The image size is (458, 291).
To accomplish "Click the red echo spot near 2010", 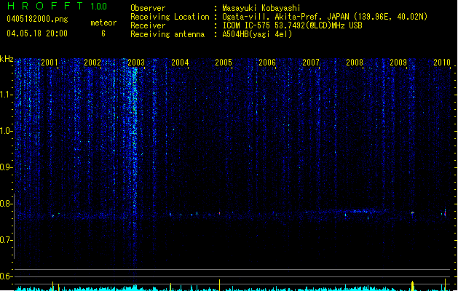I will click(445, 213).
